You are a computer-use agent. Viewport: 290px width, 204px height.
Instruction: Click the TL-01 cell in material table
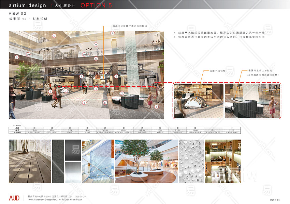(x=70, y=130)
